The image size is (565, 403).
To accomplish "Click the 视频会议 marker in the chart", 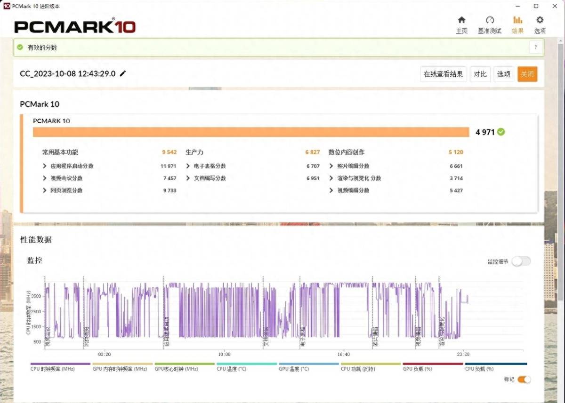I will point(47,336).
